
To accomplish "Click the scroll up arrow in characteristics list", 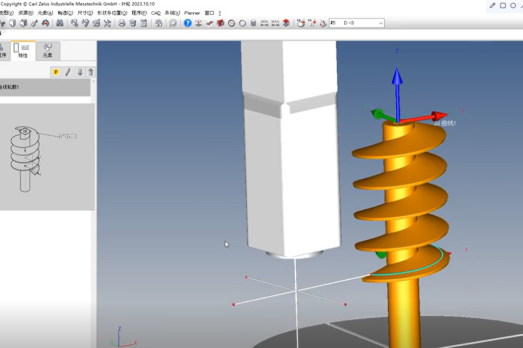I will coord(93,81).
